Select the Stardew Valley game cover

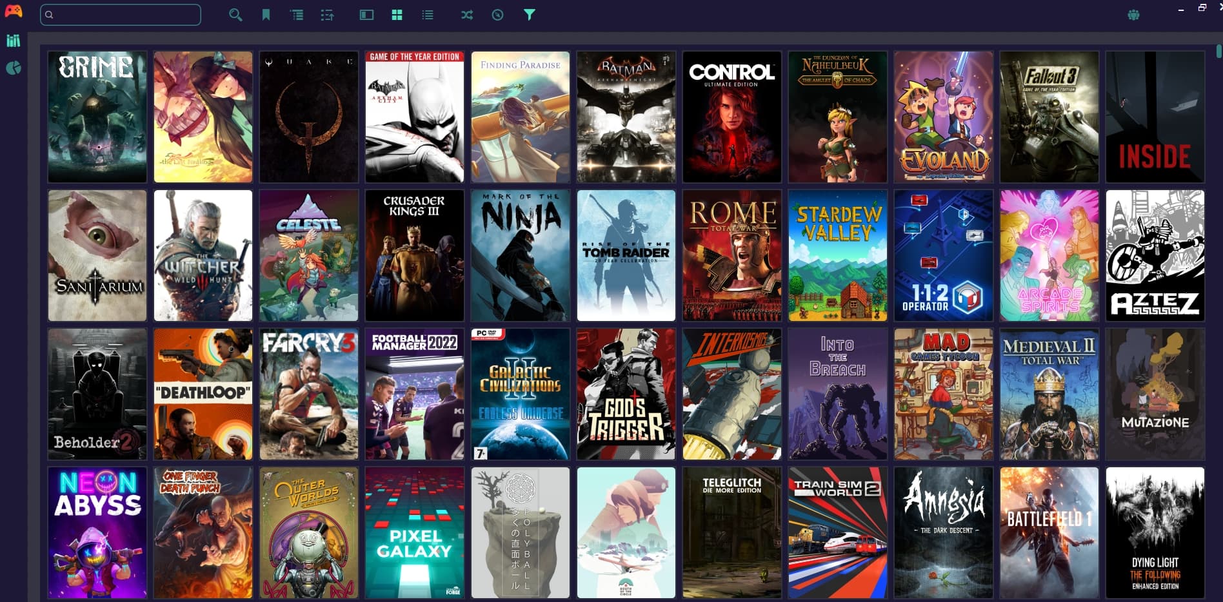837,255
